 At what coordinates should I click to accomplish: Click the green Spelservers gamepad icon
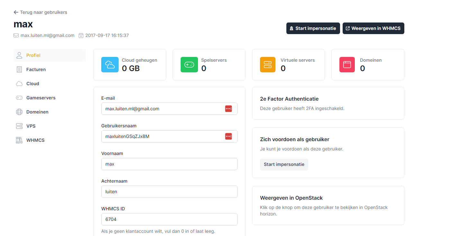click(189, 65)
